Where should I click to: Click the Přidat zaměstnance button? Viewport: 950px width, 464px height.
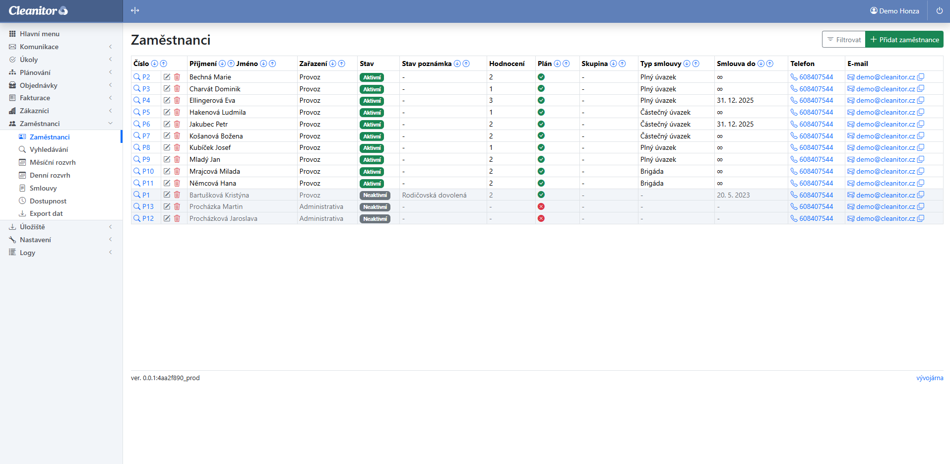pyautogui.click(x=904, y=40)
